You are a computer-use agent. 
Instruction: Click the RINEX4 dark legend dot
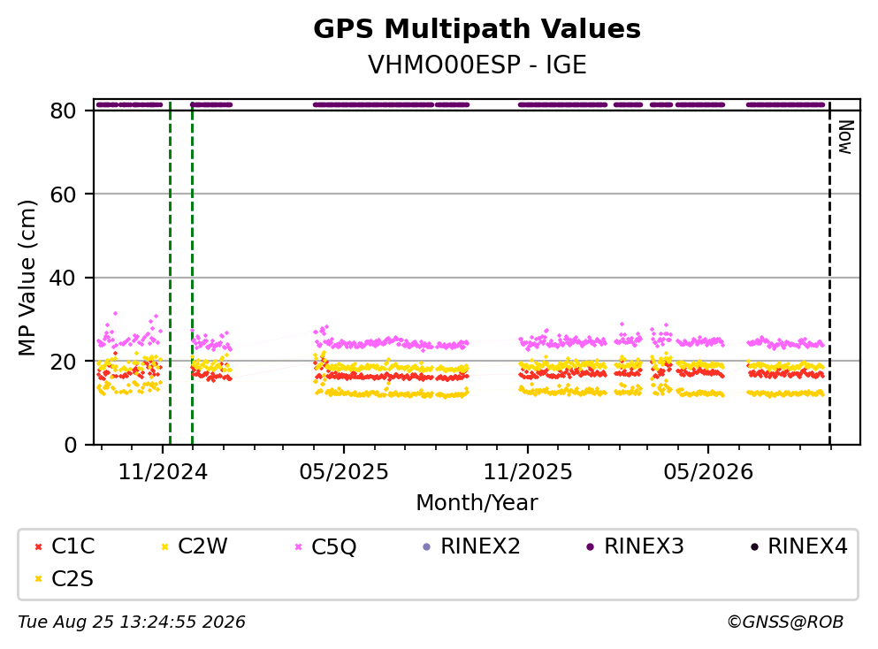[754, 546]
